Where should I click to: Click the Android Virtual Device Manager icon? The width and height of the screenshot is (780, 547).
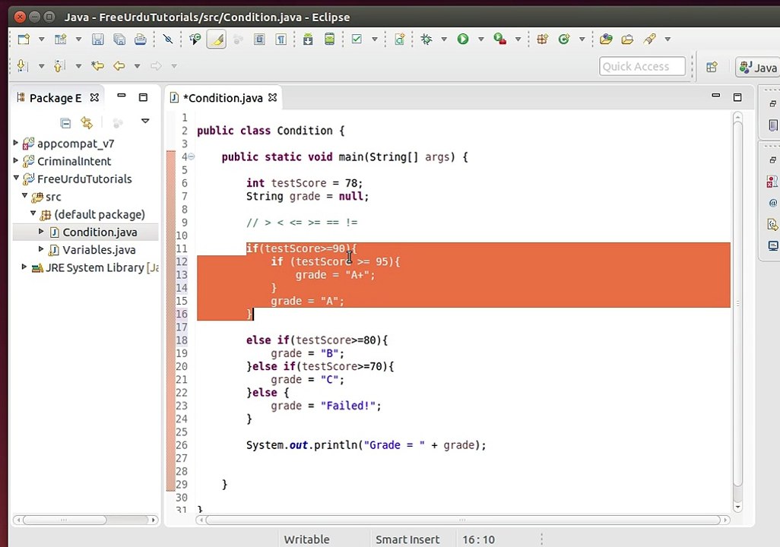(329, 39)
